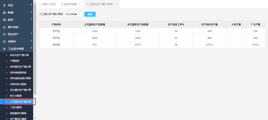Click 3791.2 in 广义产量 column
The width and height of the screenshot is (268, 120).
256,45
